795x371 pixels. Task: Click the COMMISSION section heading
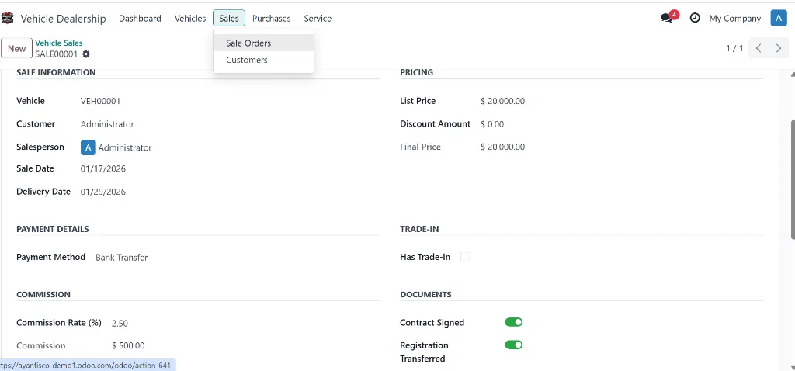point(43,294)
